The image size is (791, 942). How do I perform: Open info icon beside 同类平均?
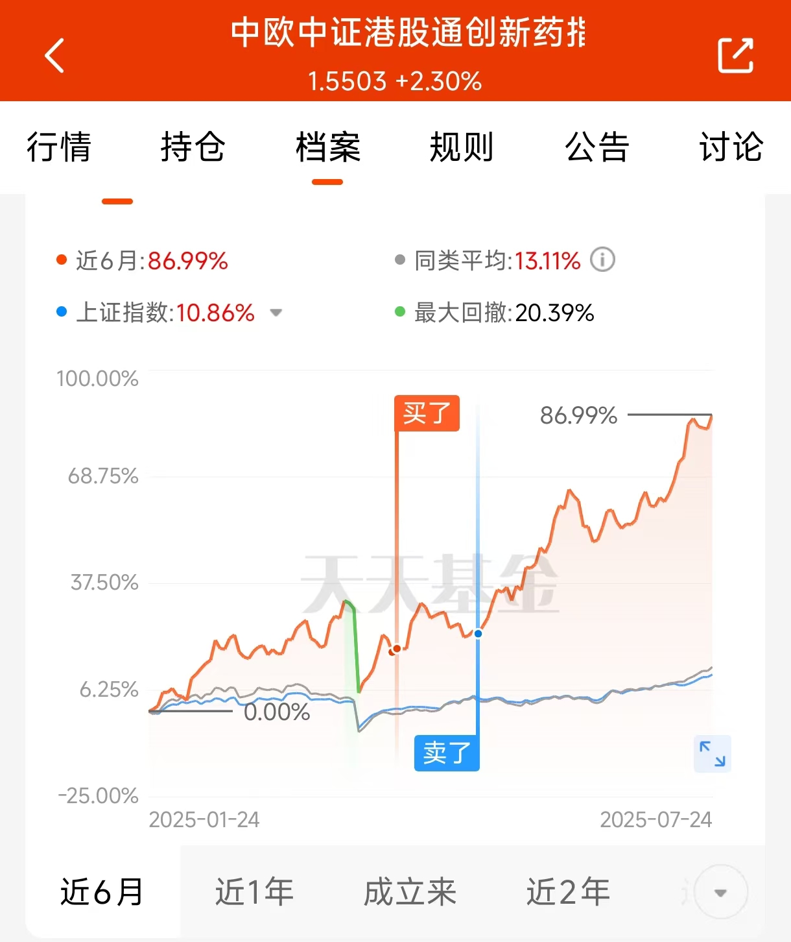(602, 260)
